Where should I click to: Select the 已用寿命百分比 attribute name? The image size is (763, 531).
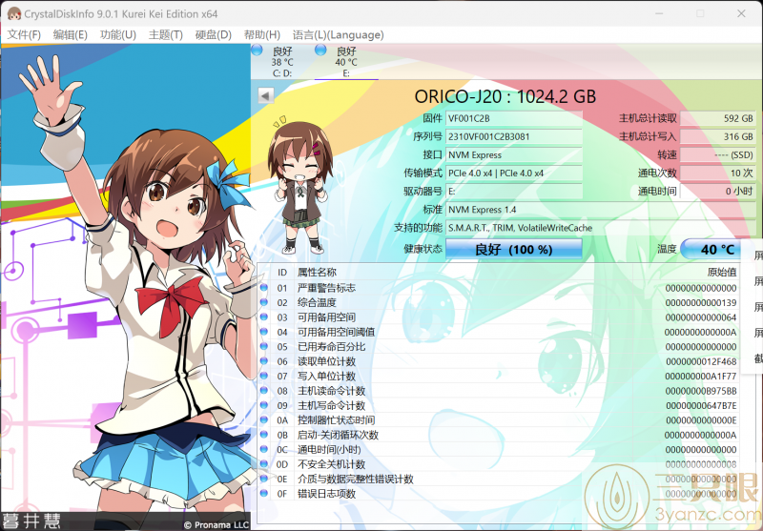[331, 347]
